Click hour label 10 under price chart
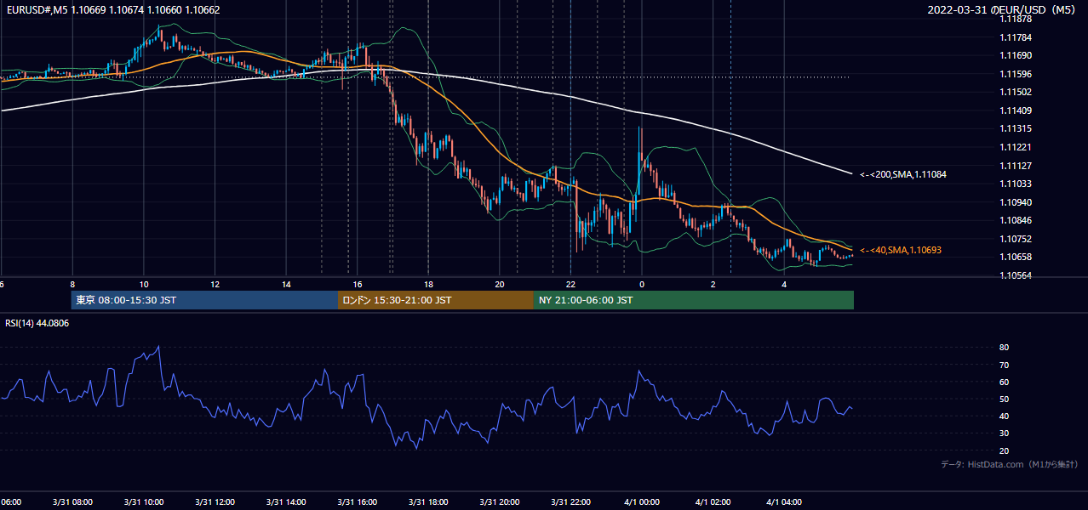Viewport: 1088px width, 510px height. click(x=144, y=285)
